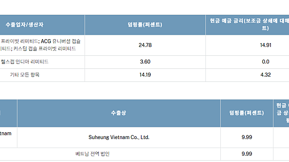Select the 4.32 cash deposit cell
Screen dimensions: 289x162
pyautogui.click(x=247, y=75)
